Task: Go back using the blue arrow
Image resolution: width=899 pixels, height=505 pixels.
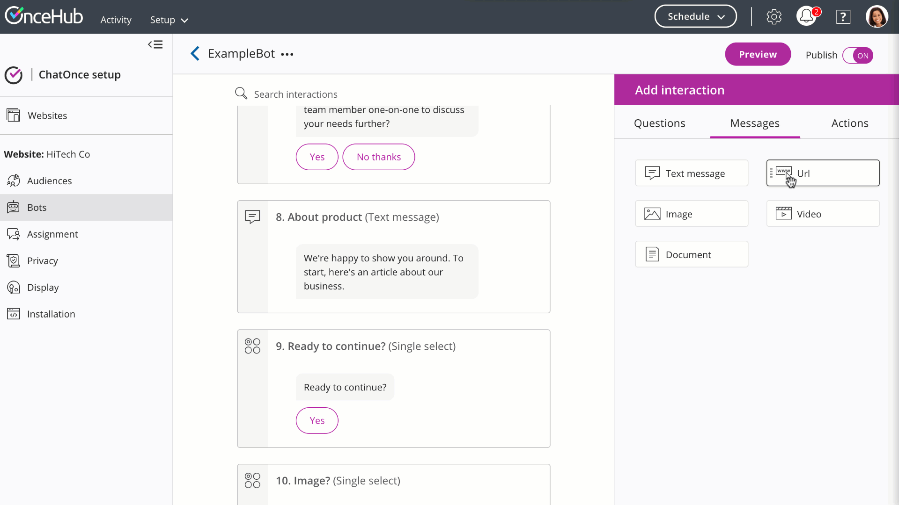Action: click(x=195, y=54)
